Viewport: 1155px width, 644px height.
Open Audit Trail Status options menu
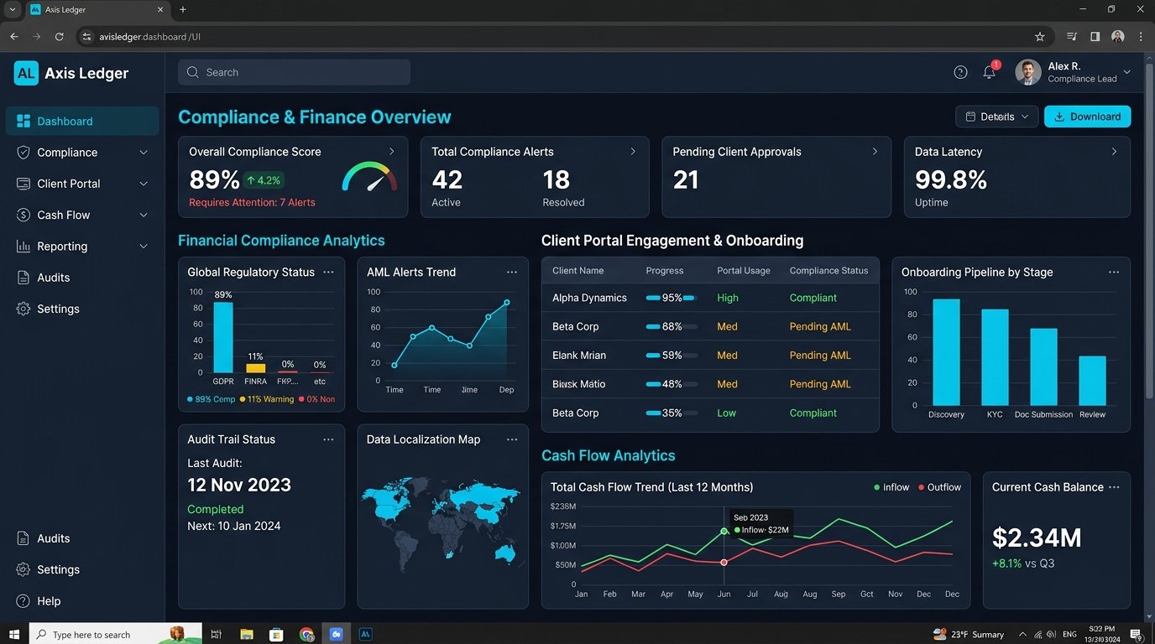coord(328,439)
